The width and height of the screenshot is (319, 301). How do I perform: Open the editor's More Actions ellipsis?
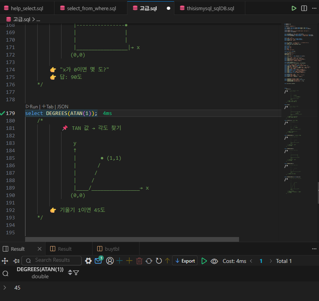[314, 8]
